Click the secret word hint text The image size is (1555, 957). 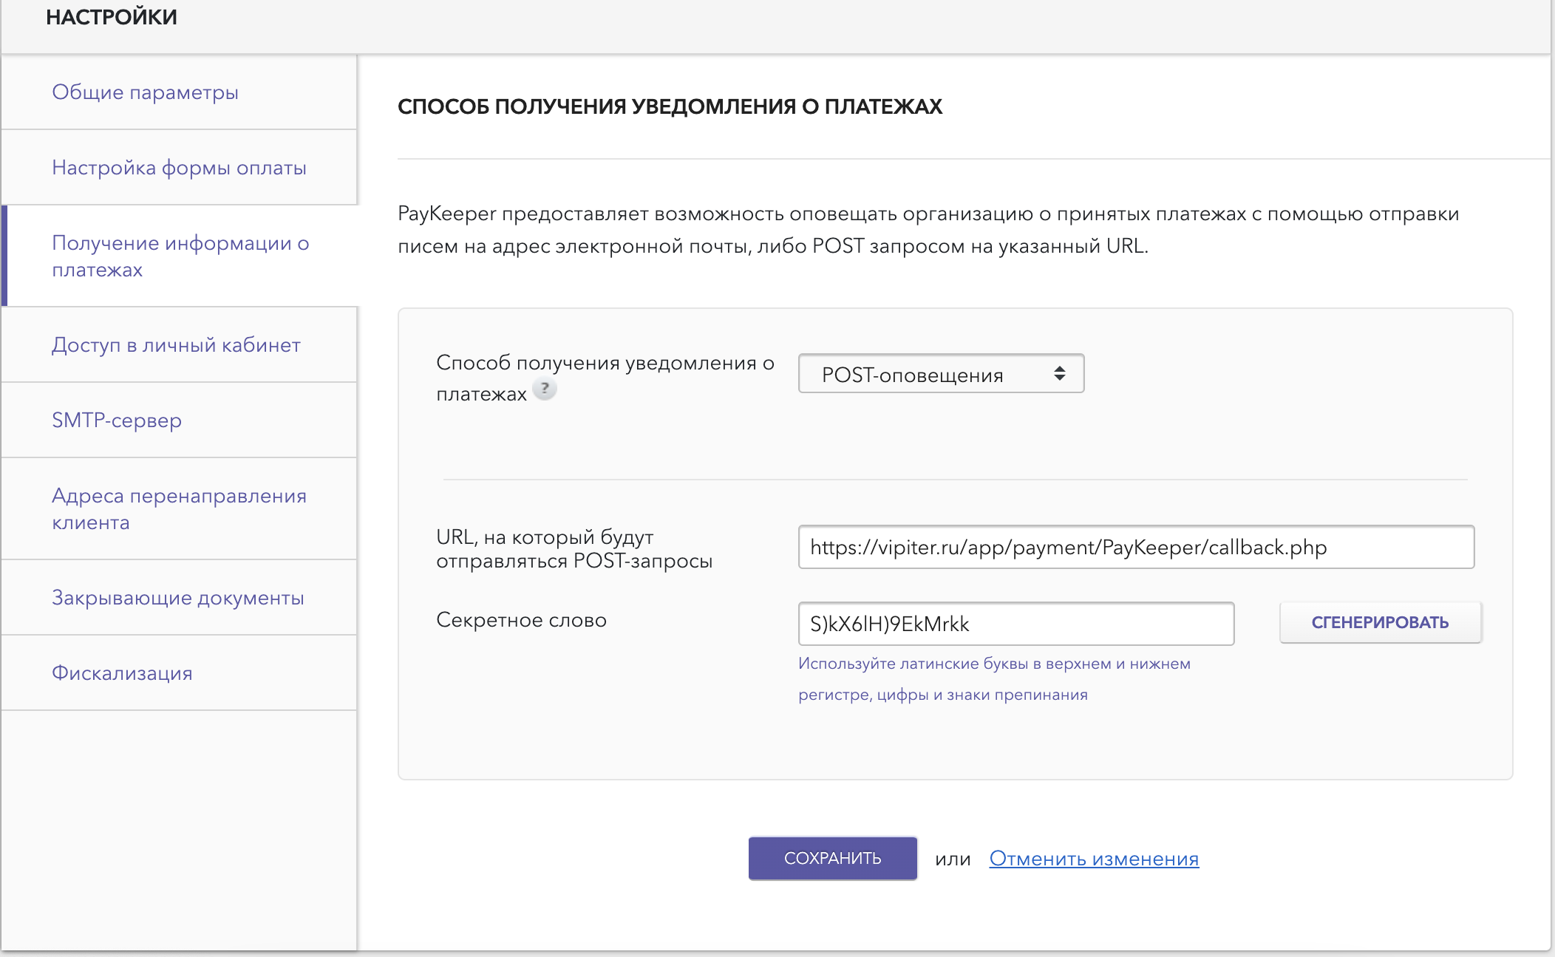click(x=993, y=678)
